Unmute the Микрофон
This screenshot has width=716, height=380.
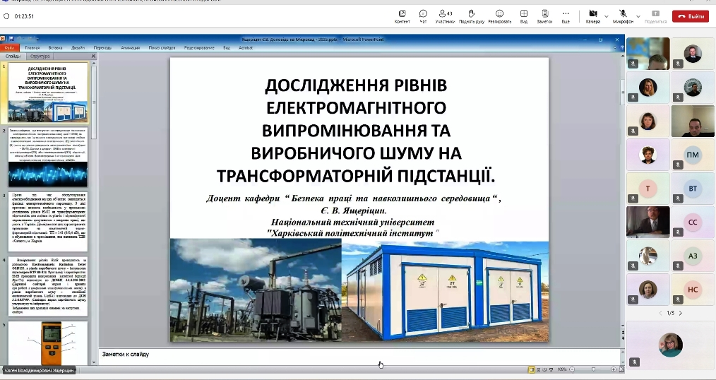(623, 16)
